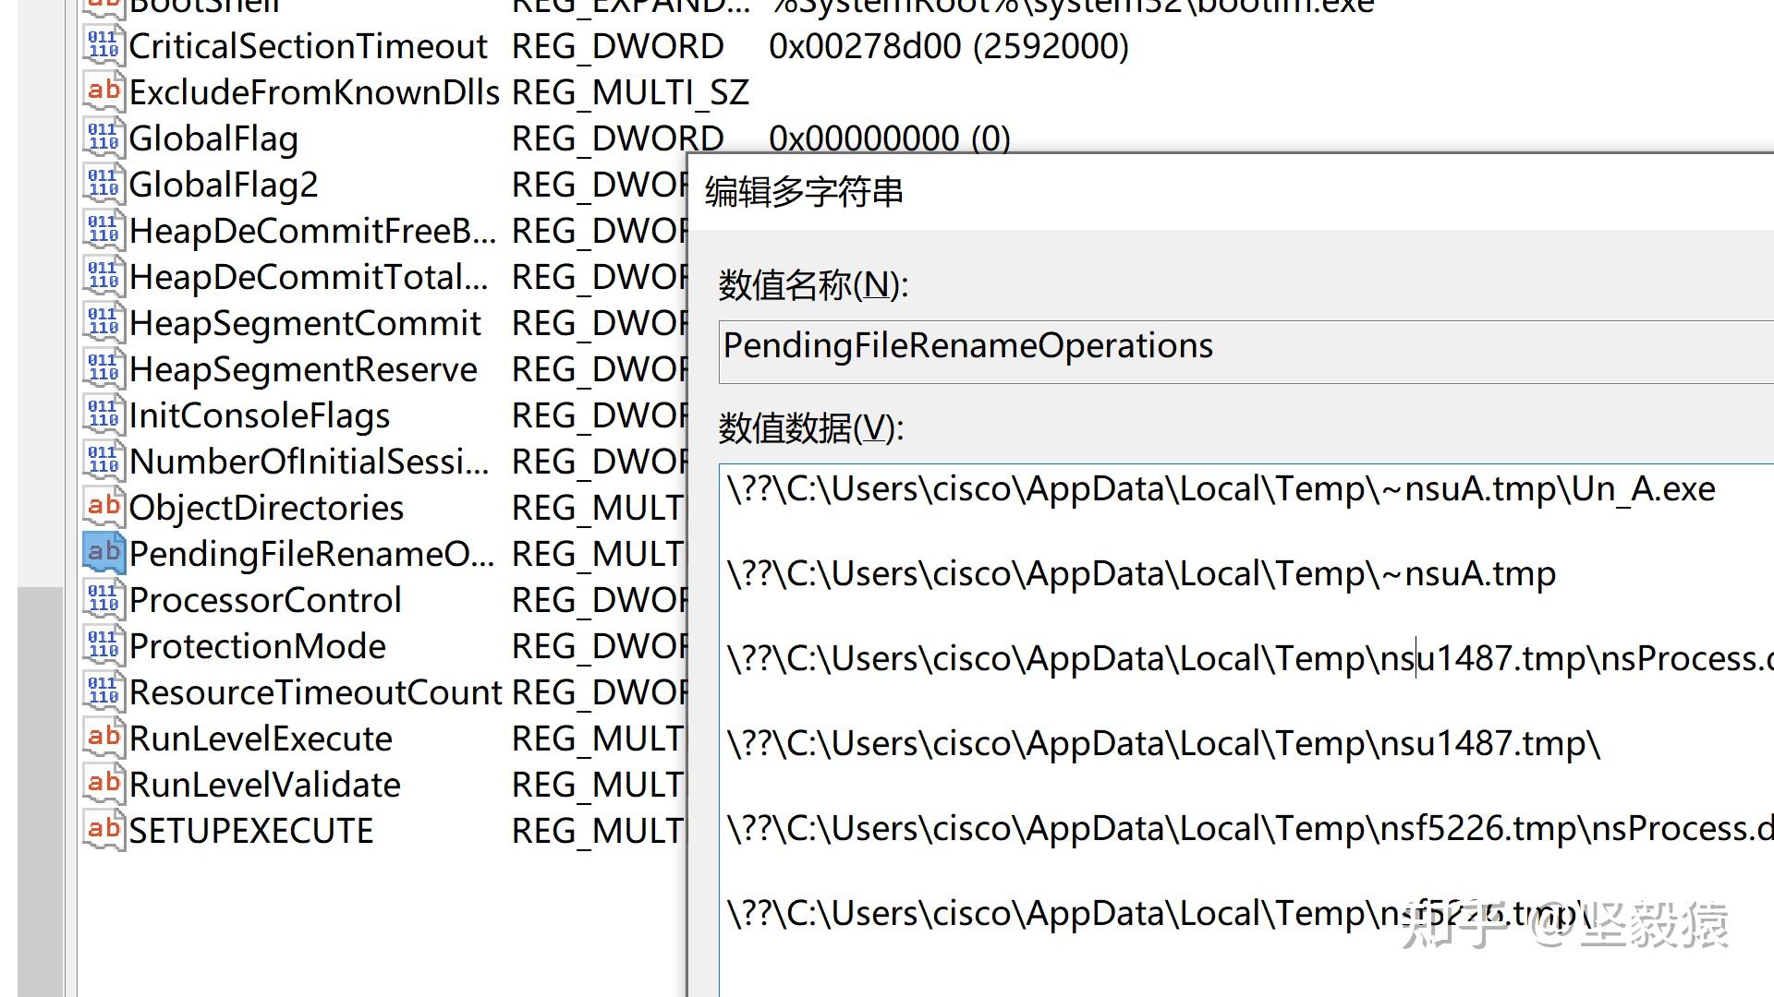Click the ab icon for ObjectDirectories
The width and height of the screenshot is (1774, 997).
pyautogui.click(x=103, y=506)
